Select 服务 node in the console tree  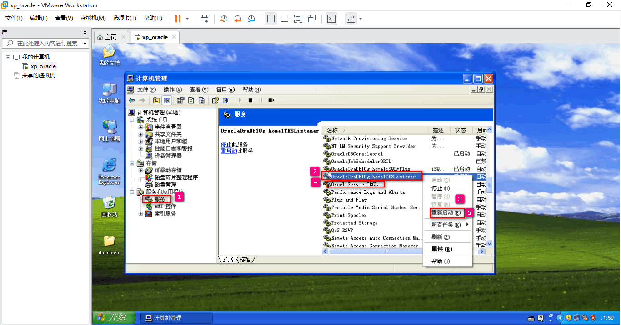160,199
